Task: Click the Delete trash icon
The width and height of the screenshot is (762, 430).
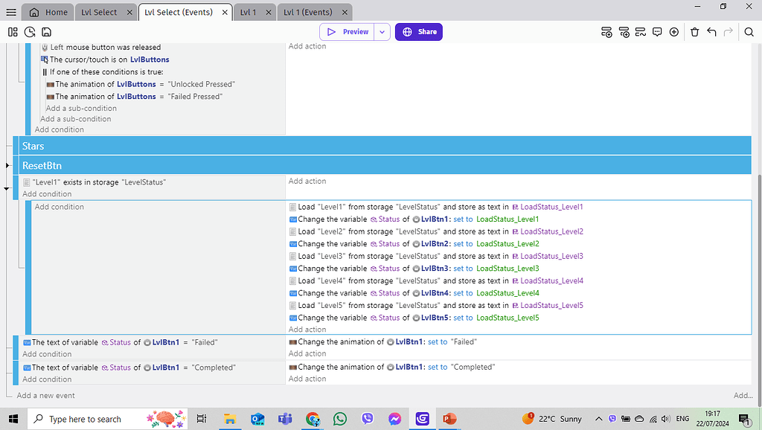Action: click(x=695, y=32)
